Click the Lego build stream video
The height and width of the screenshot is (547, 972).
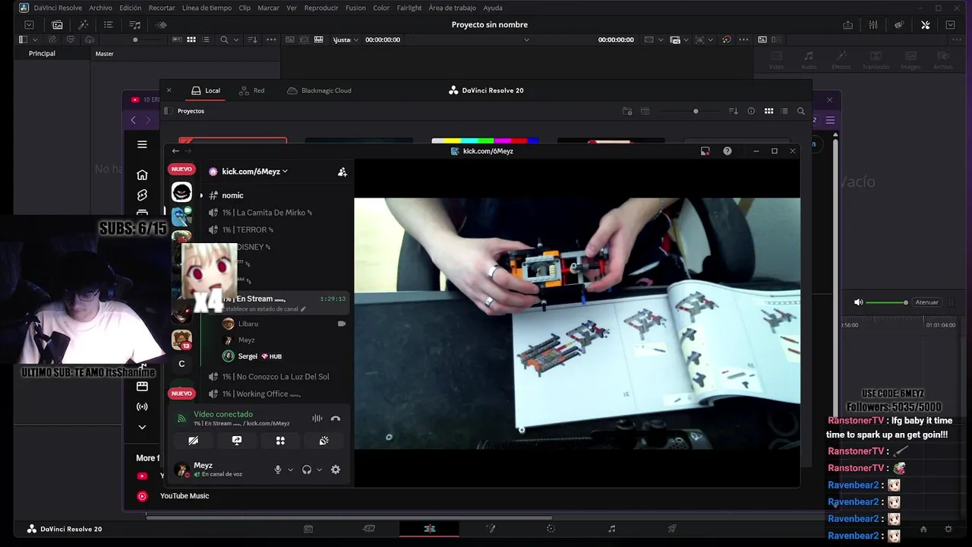point(577,324)
